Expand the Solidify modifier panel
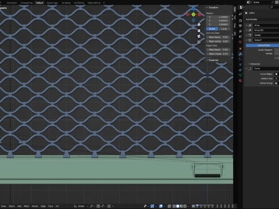The width and height of the screenshot is (279, 209). (247, 35)
